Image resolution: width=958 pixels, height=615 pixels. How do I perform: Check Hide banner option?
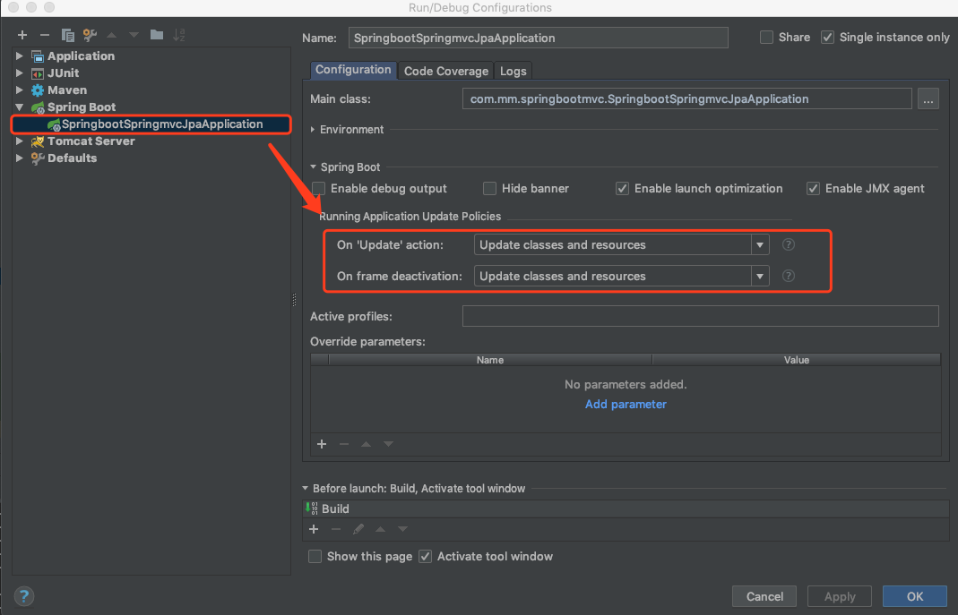coord(489,188)
